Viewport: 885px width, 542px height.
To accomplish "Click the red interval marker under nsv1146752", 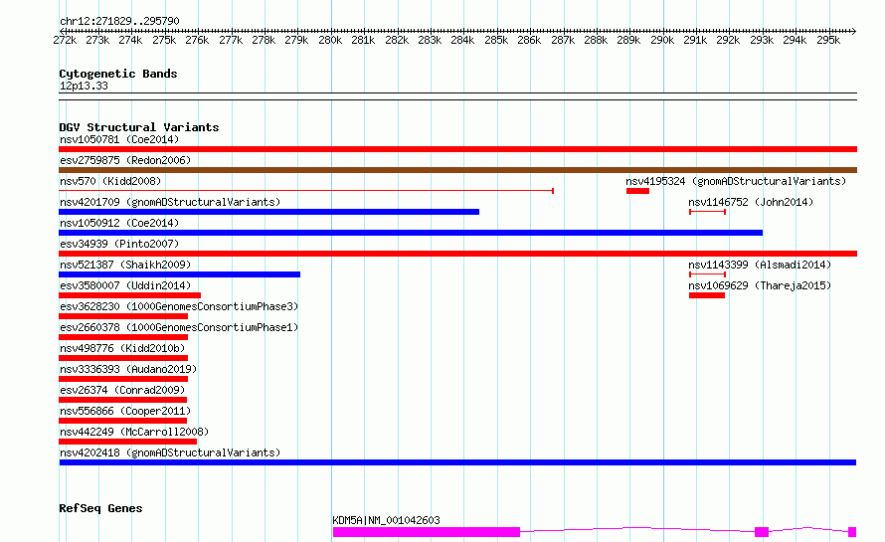I will (x=707, y=212).
